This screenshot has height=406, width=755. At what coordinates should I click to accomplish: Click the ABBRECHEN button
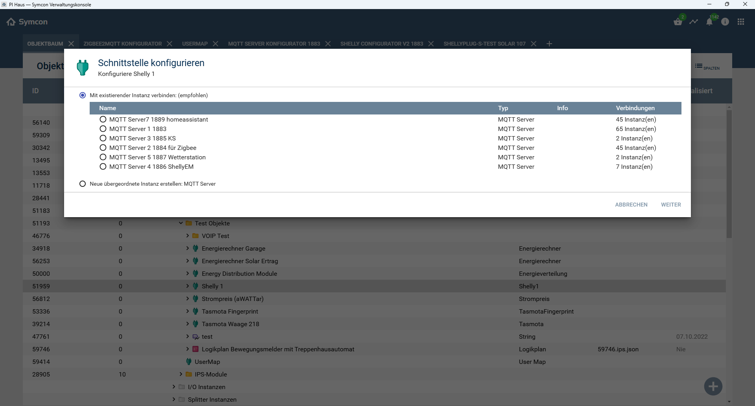coord(631,205)
